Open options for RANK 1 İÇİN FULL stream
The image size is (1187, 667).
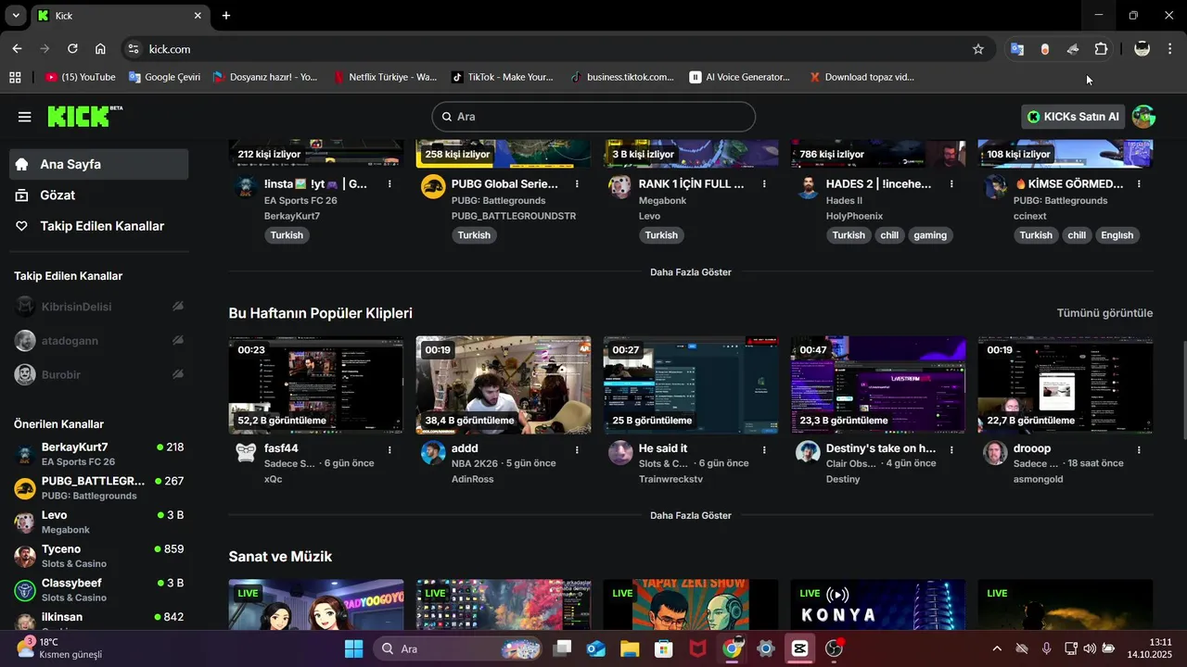pyautogui.click(x=764, y=184)
